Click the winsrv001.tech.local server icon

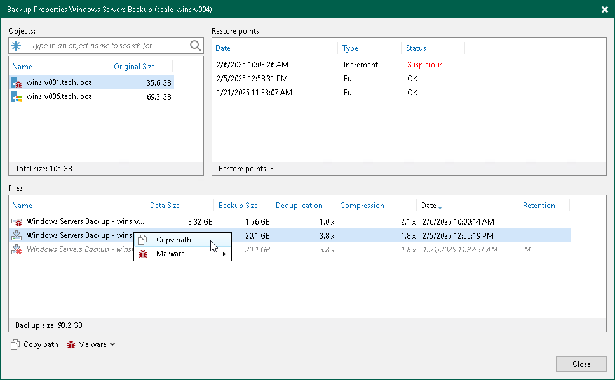click(x=15, y=82)
